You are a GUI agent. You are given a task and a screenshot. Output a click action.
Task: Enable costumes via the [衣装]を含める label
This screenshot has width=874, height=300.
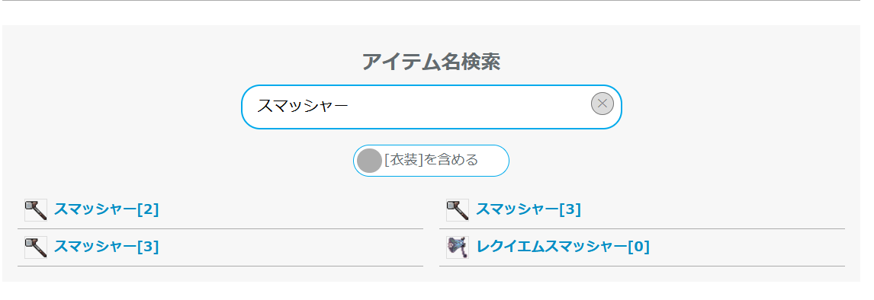pos(432,161)
